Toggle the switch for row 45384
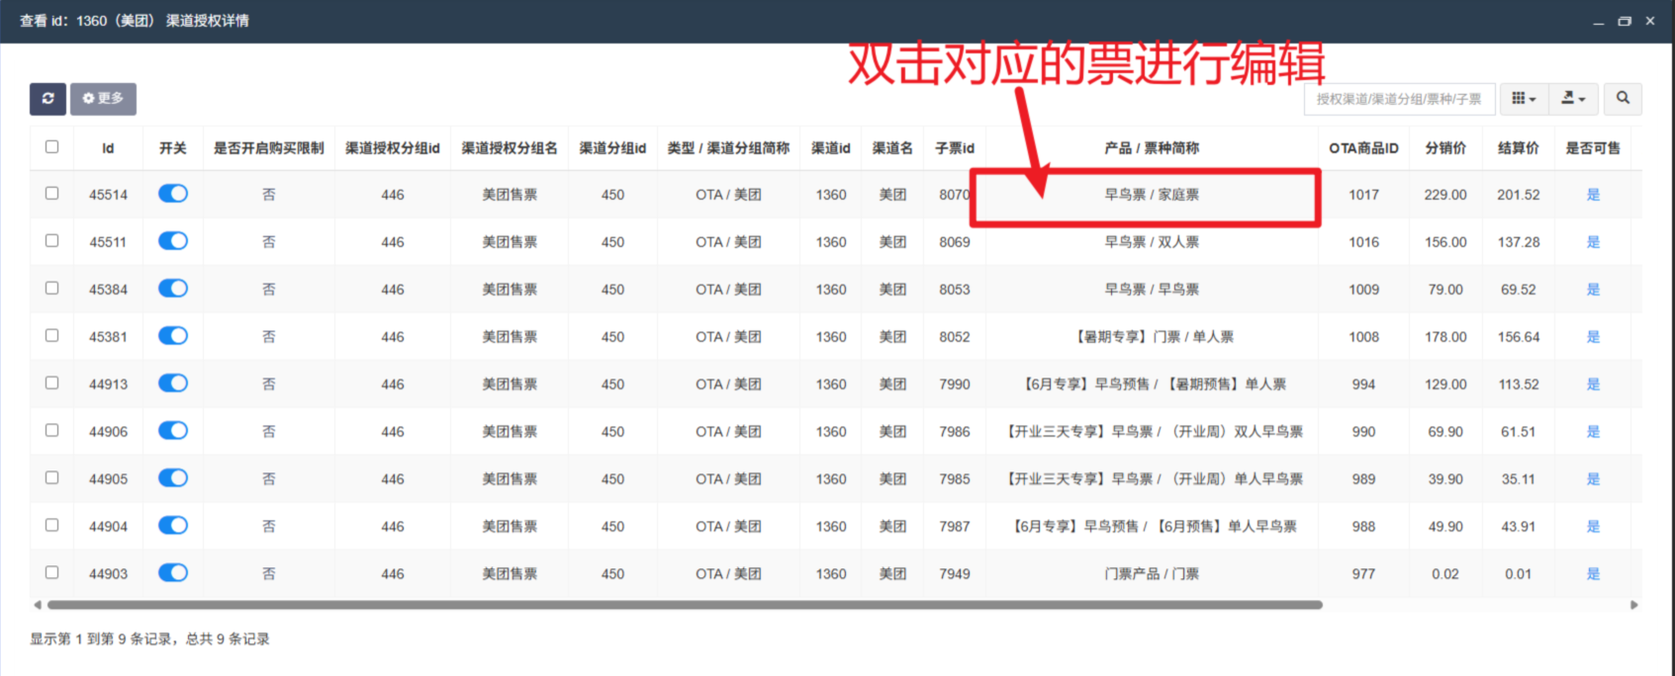Screen dimensions: 1675x676 (x=173, y=289)
